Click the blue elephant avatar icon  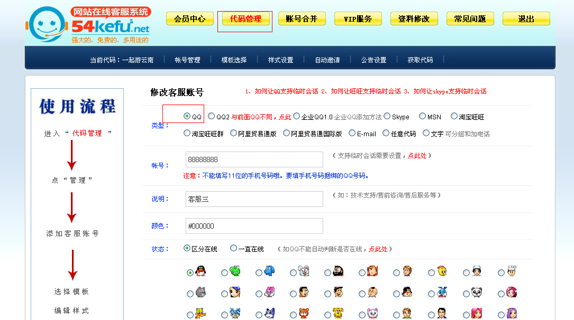tap(269, 271)
